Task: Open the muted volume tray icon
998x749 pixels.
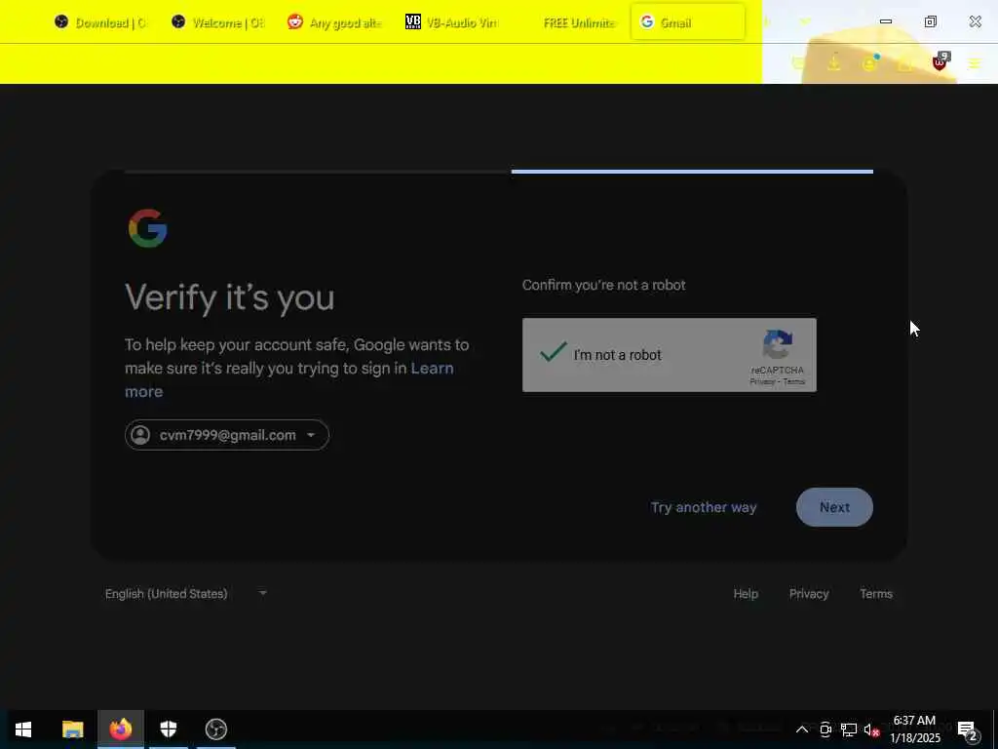Action: (x=871, y=729)
